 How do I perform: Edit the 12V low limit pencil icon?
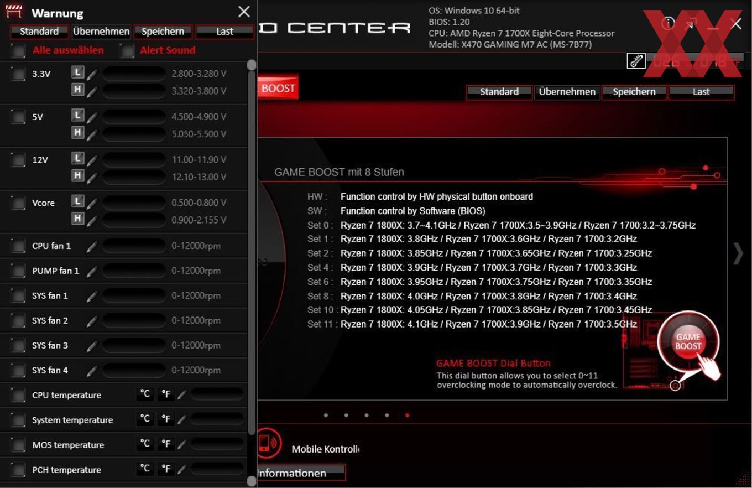tap(92, 160)
